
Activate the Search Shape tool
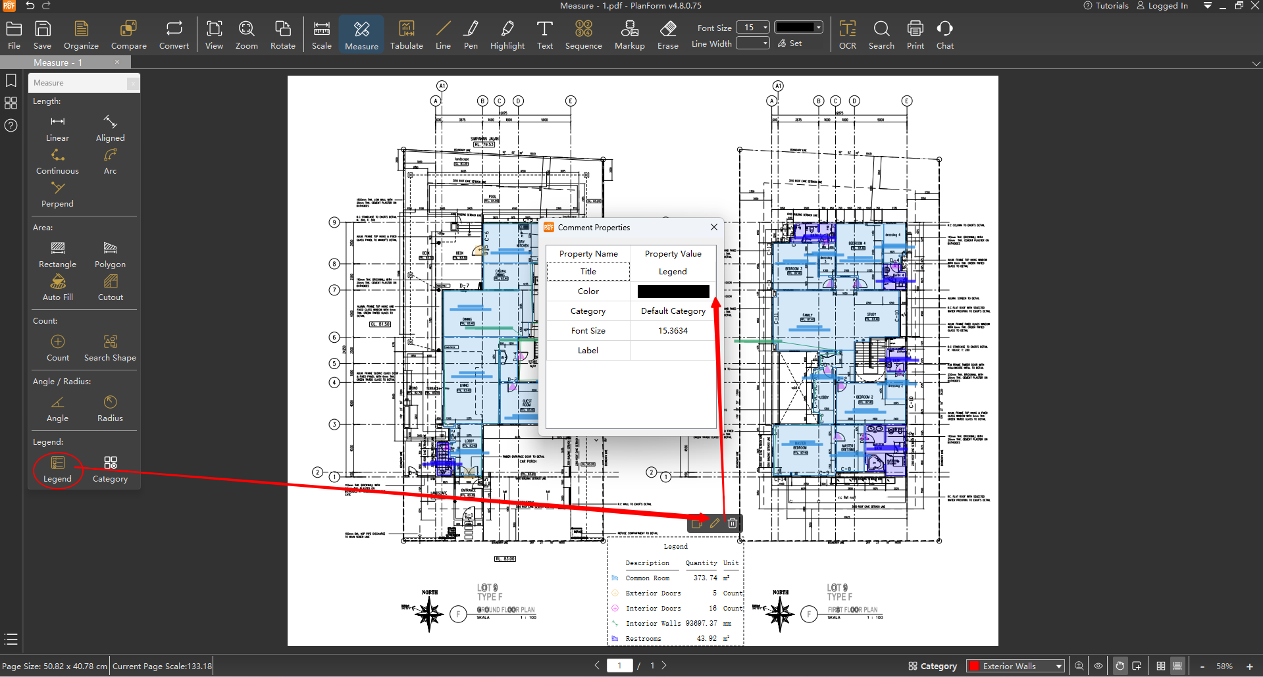pyautogui.click(x=110, y=347)
